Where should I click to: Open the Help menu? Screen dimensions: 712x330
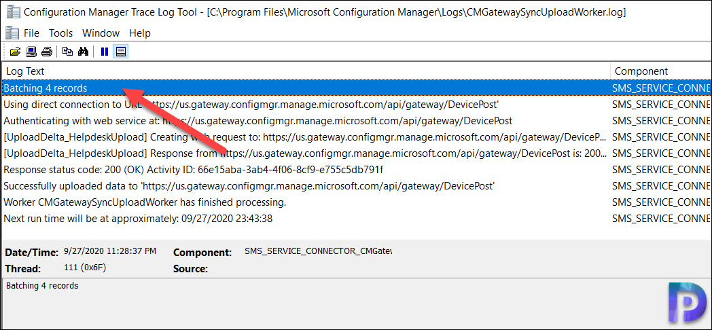pyautogui.click(x=140, y=33)
